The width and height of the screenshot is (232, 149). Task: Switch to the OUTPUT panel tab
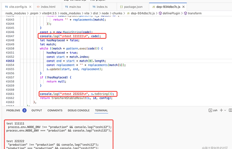click(37, 110)
